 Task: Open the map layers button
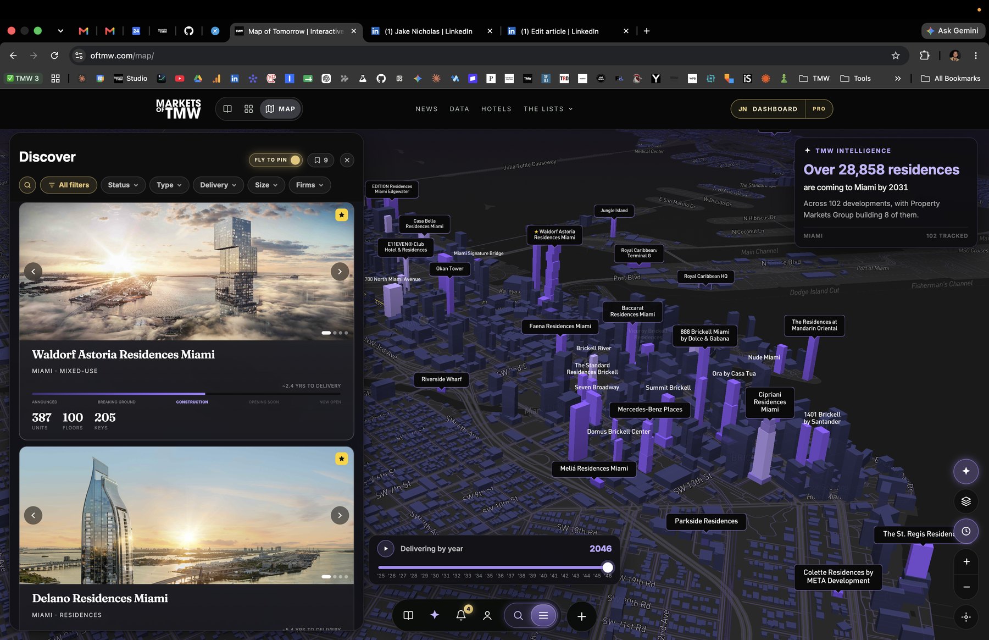(966, 501)
